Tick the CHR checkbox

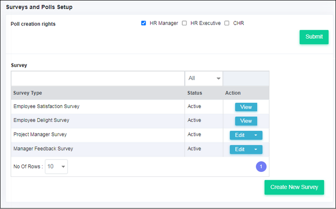(227, 23)
